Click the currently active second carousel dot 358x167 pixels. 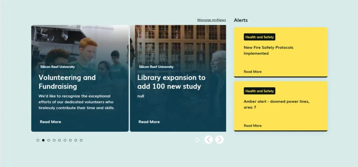(43, 140)
